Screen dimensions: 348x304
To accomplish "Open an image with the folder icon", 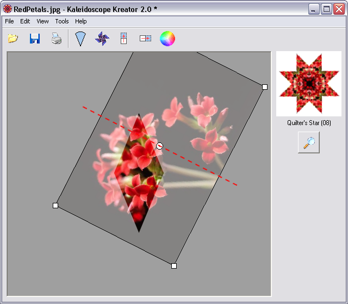I will (x=13, y=39).
